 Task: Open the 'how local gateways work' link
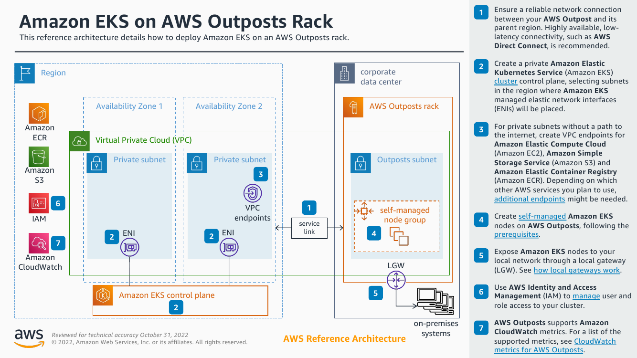click(576, 270)
